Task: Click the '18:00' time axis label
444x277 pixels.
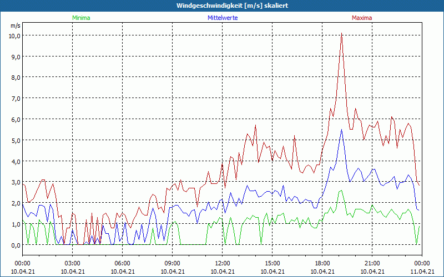Action: click(322, 264)
